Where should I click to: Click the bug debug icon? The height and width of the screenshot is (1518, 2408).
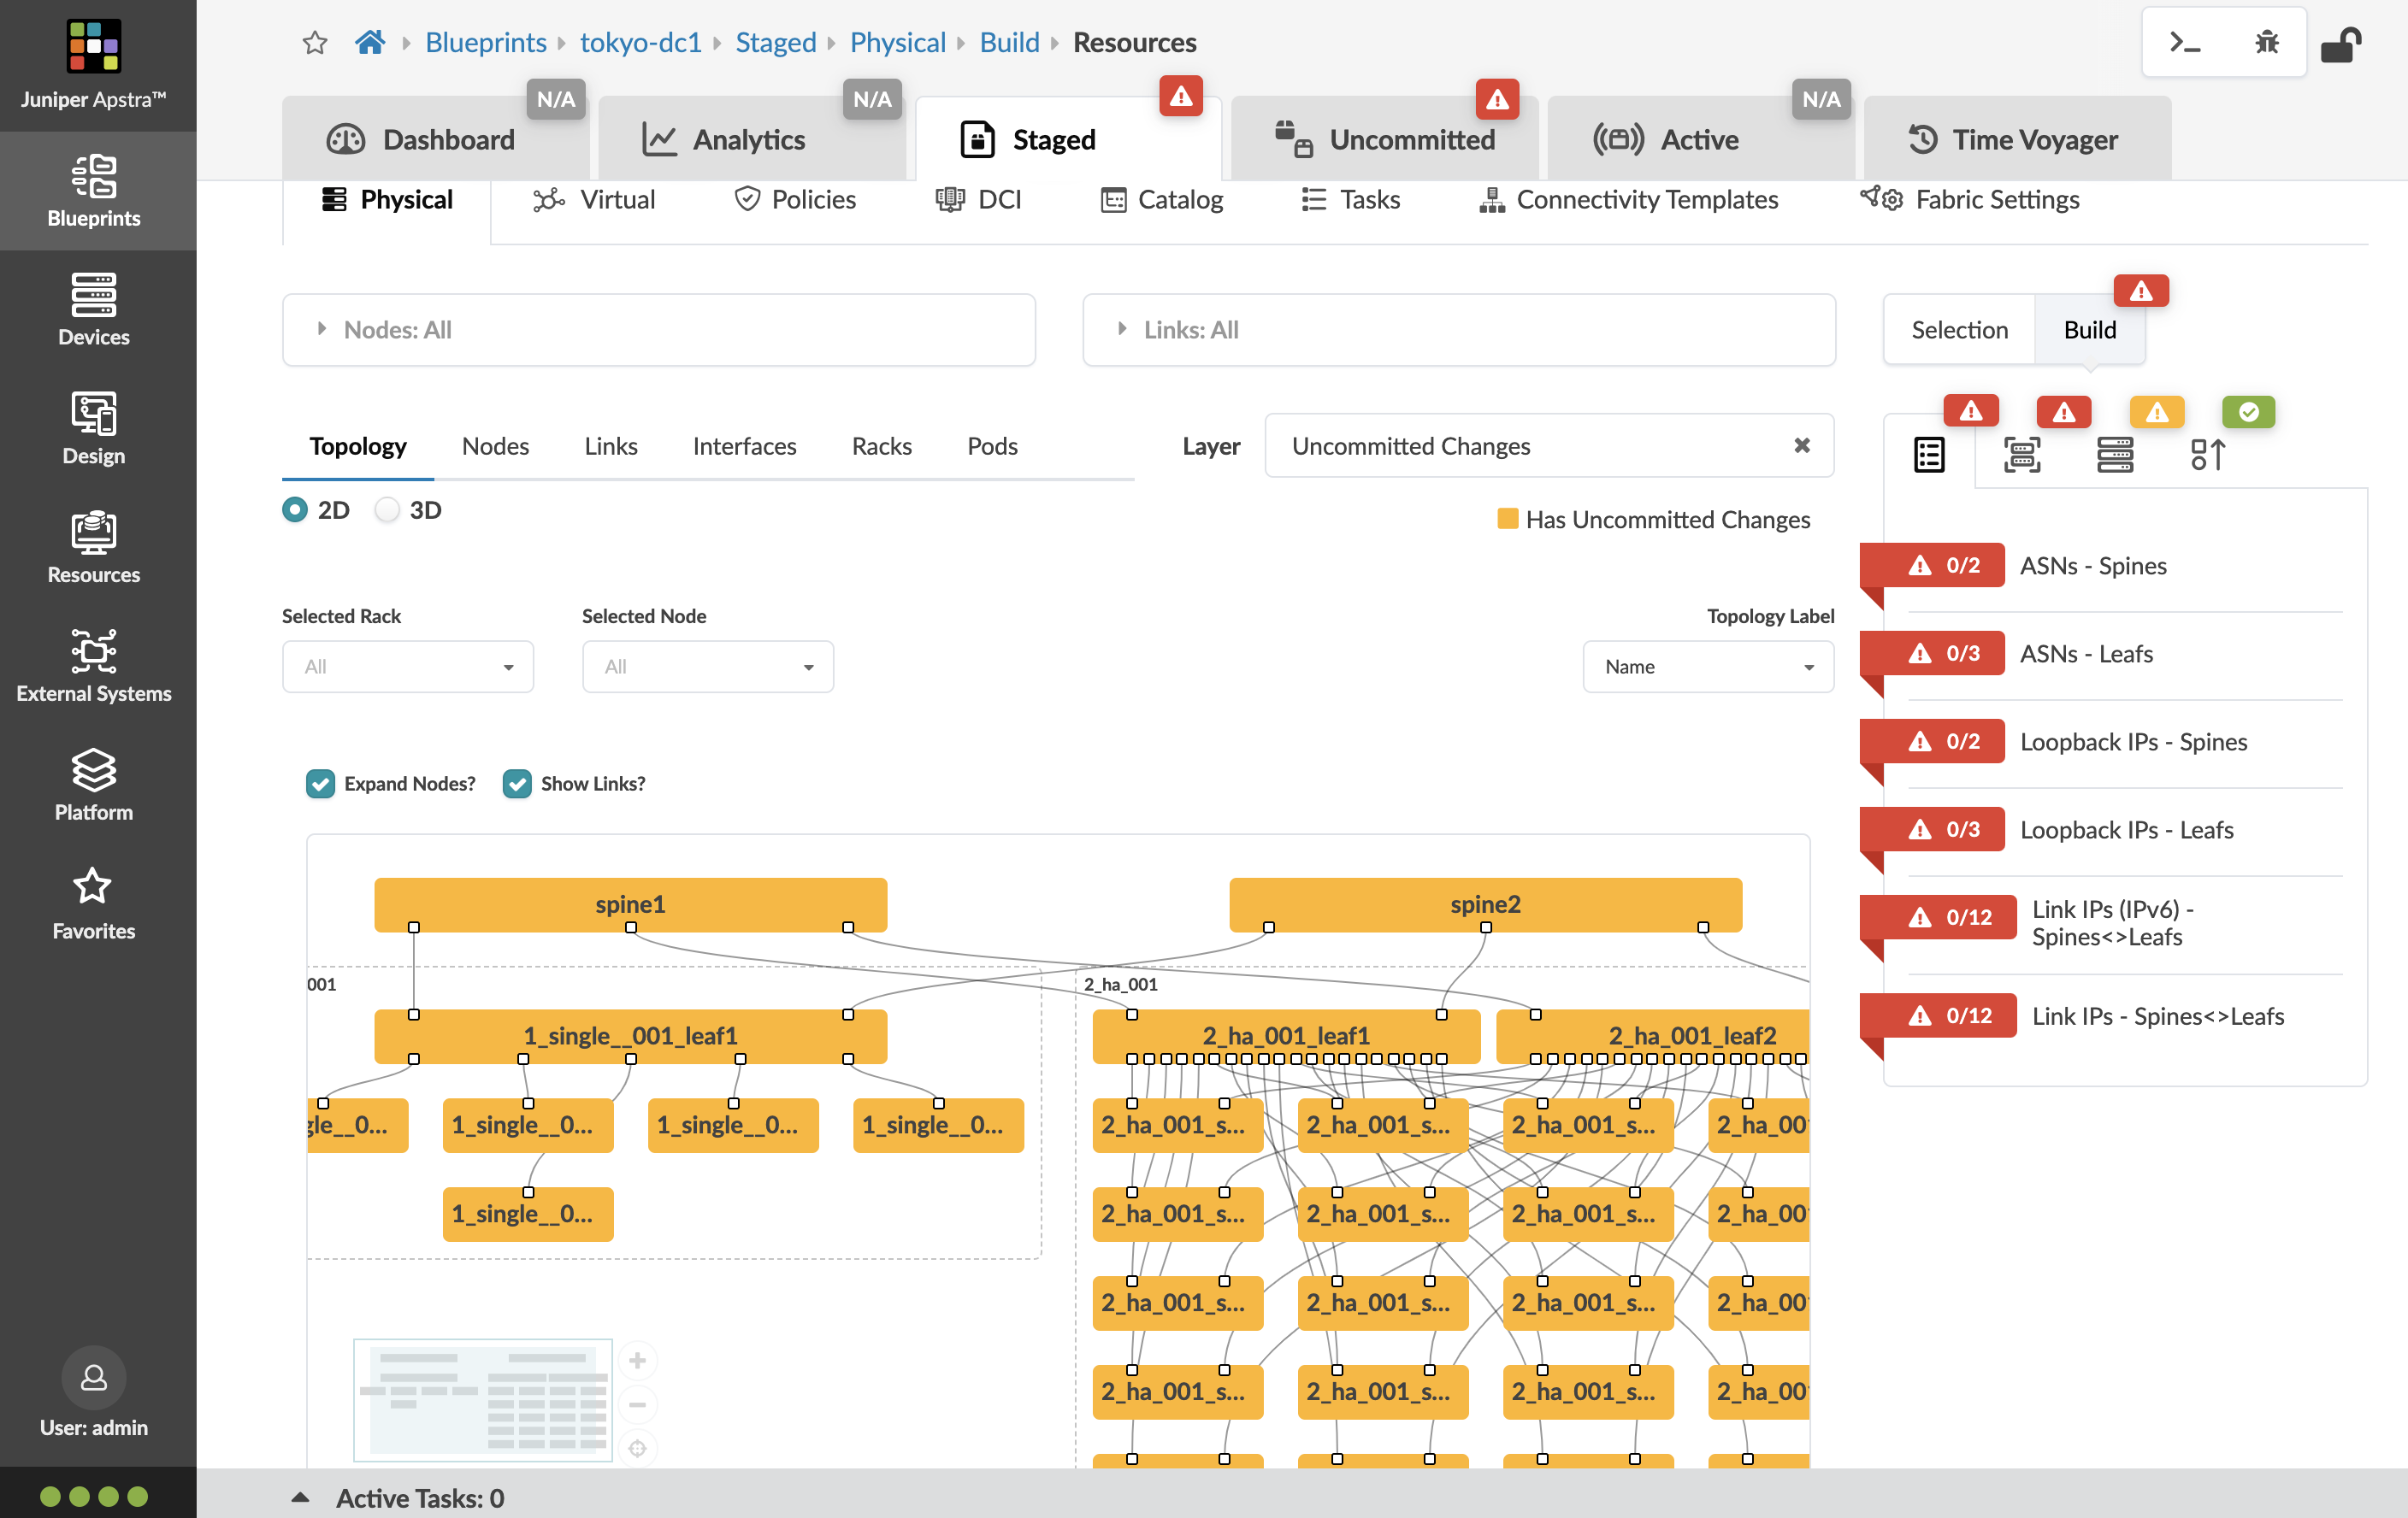click(2266, 43)
